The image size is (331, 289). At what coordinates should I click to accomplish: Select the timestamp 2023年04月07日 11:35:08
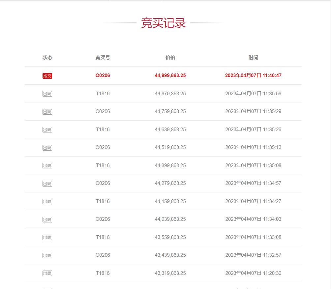(x=253, y=165)
